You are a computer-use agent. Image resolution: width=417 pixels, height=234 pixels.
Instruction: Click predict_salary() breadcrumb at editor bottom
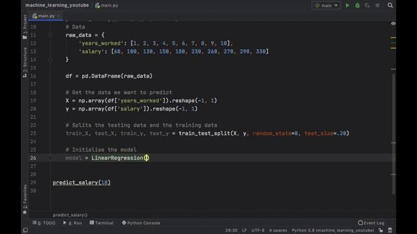click(x=70, y=215)
